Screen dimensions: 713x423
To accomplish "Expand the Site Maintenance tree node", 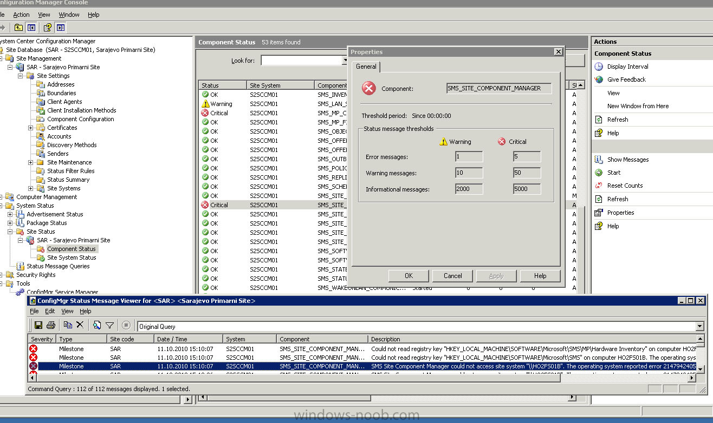I will (x=31, y=162).
